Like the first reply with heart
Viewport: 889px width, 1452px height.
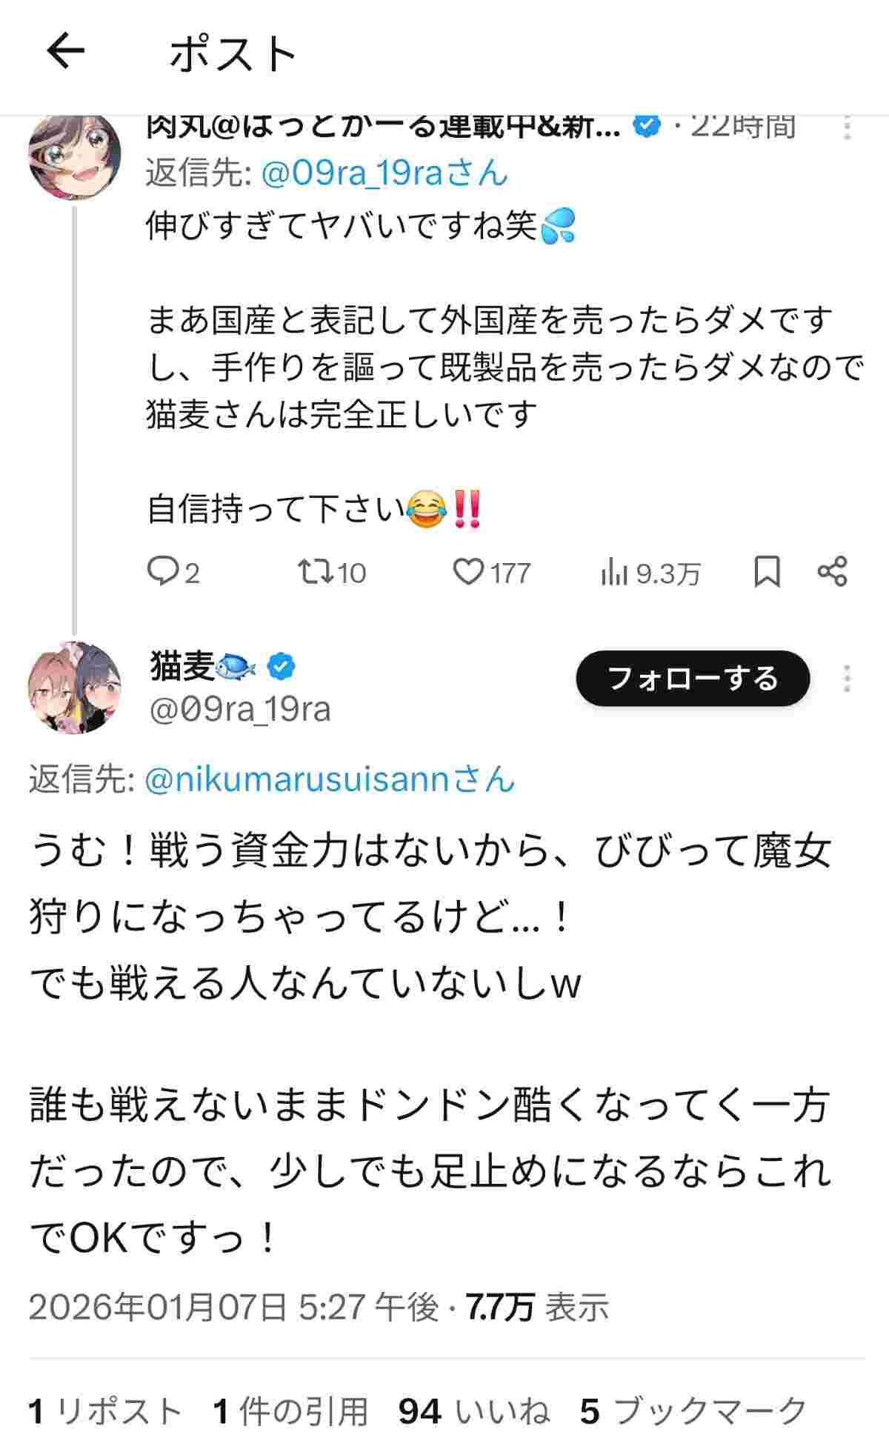point(490,573)
